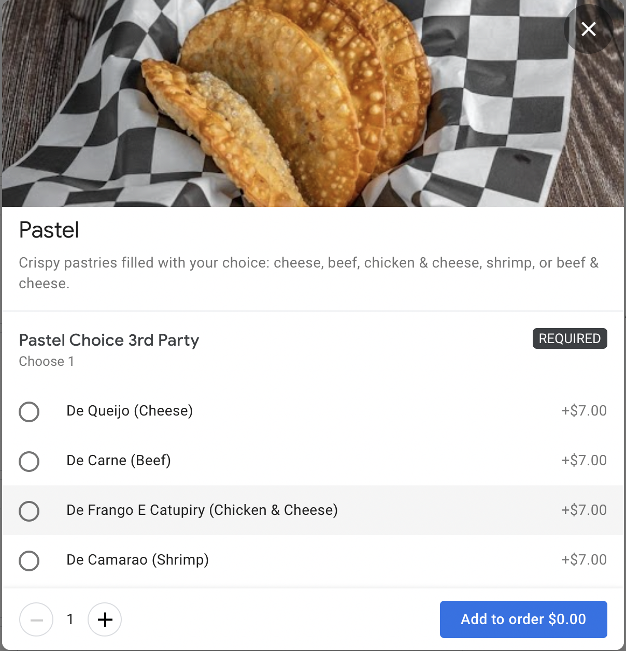The image size is (626, 651).
Task: Click the +$7.00 price beside De Camarao
Action: coord(584,560)
